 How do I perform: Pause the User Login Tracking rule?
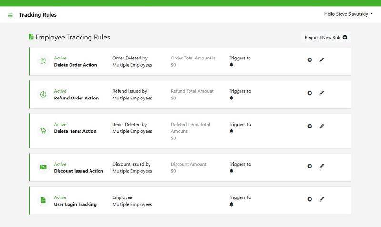(x=310, y=199)
